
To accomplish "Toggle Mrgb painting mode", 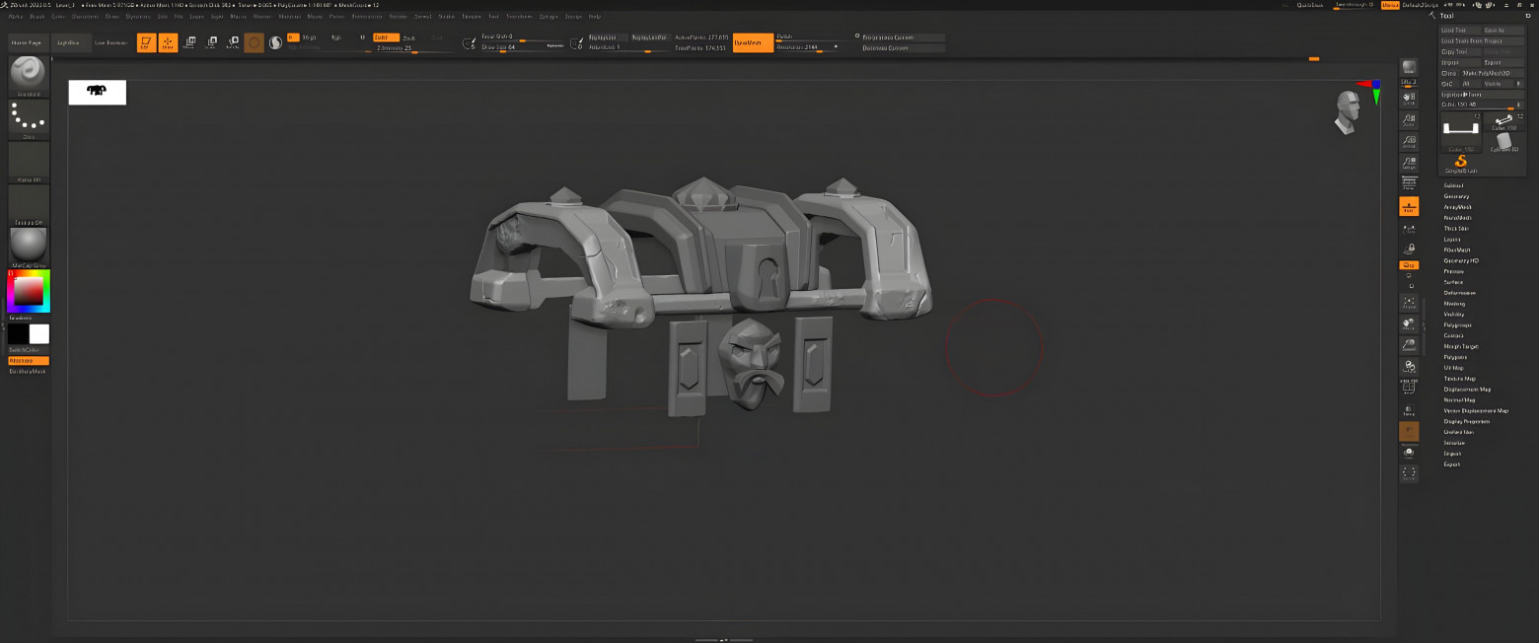I will 293,36.
